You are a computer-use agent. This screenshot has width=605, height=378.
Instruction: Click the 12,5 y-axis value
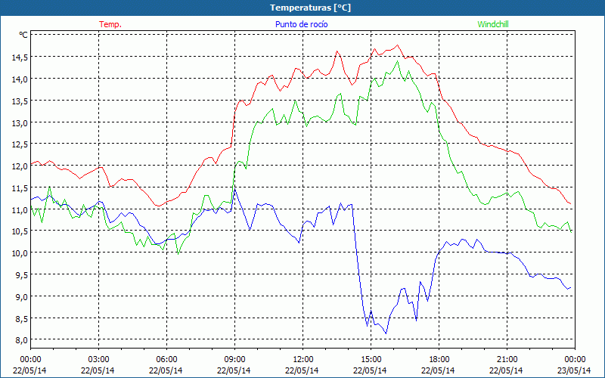(20, 144)
